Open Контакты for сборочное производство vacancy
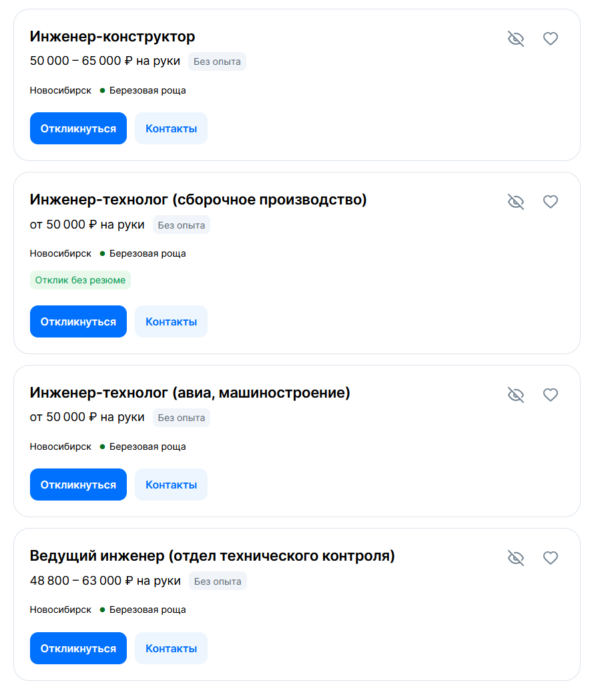 tap(171, 321)
